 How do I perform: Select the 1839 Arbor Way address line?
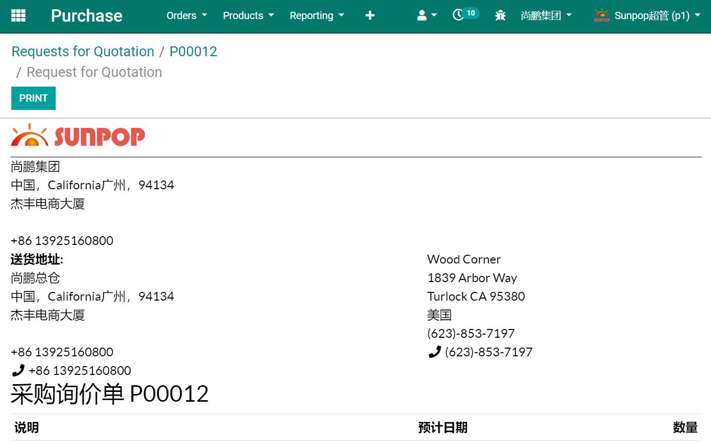[472, 278]
